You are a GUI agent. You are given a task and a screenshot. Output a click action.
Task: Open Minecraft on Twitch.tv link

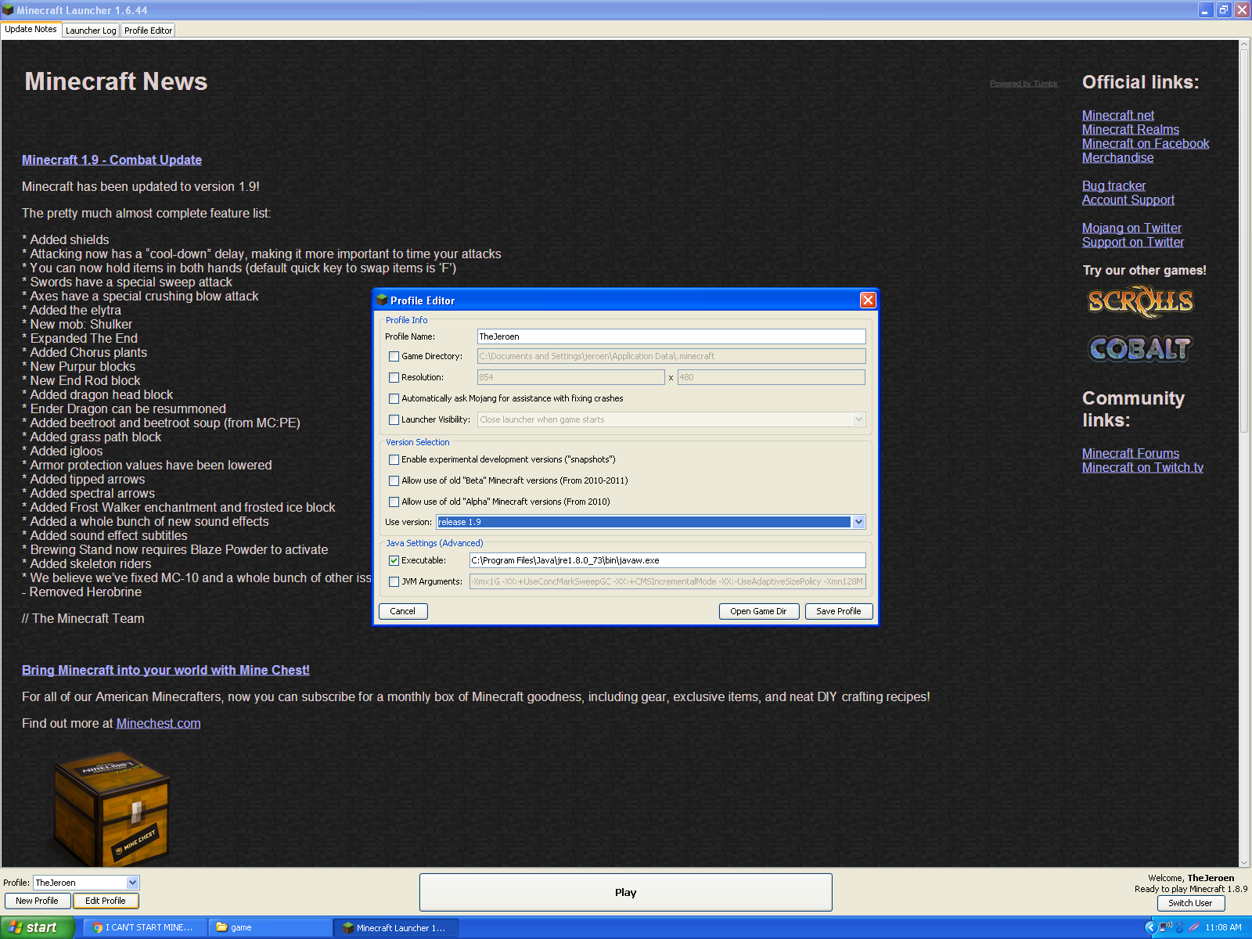click(x=1142, y=467)
